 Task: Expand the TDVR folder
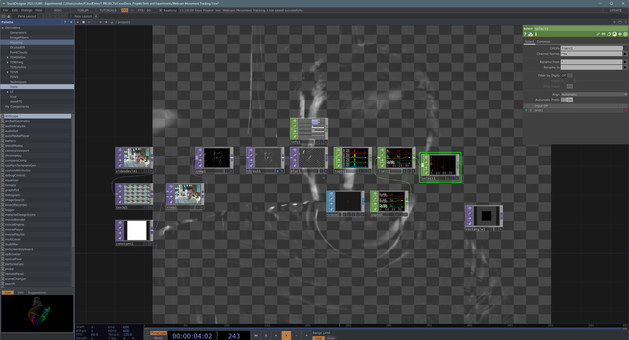click(x=8, y=72)
